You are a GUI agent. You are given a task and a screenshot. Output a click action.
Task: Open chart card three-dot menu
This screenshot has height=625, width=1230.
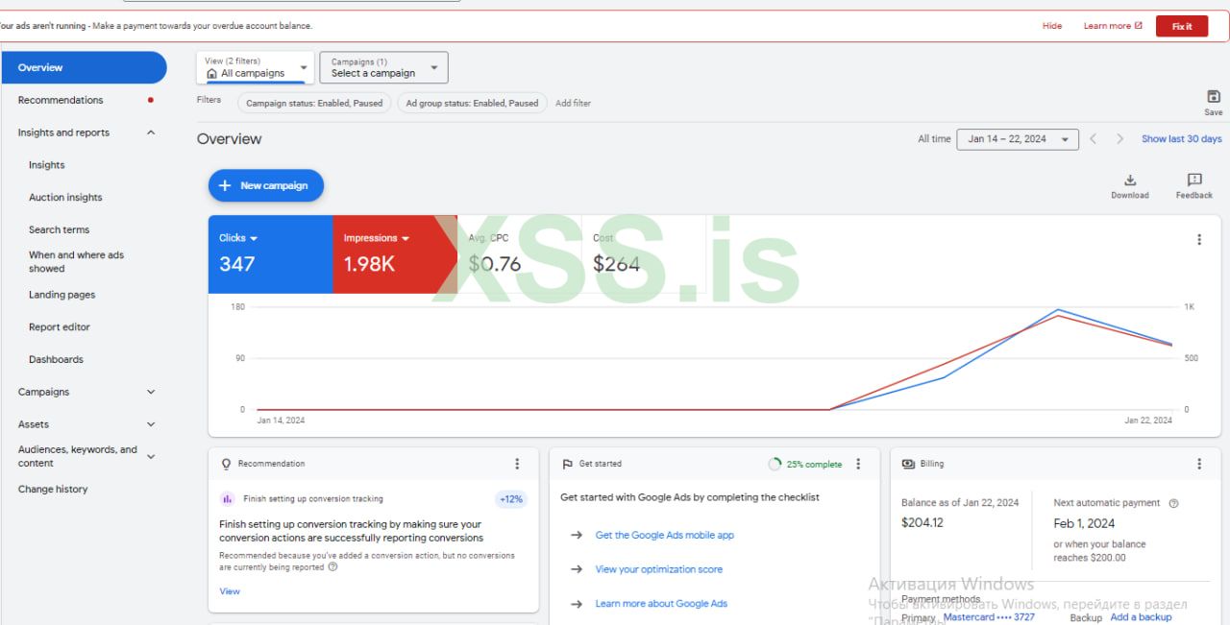click(x=1199, y=239)
